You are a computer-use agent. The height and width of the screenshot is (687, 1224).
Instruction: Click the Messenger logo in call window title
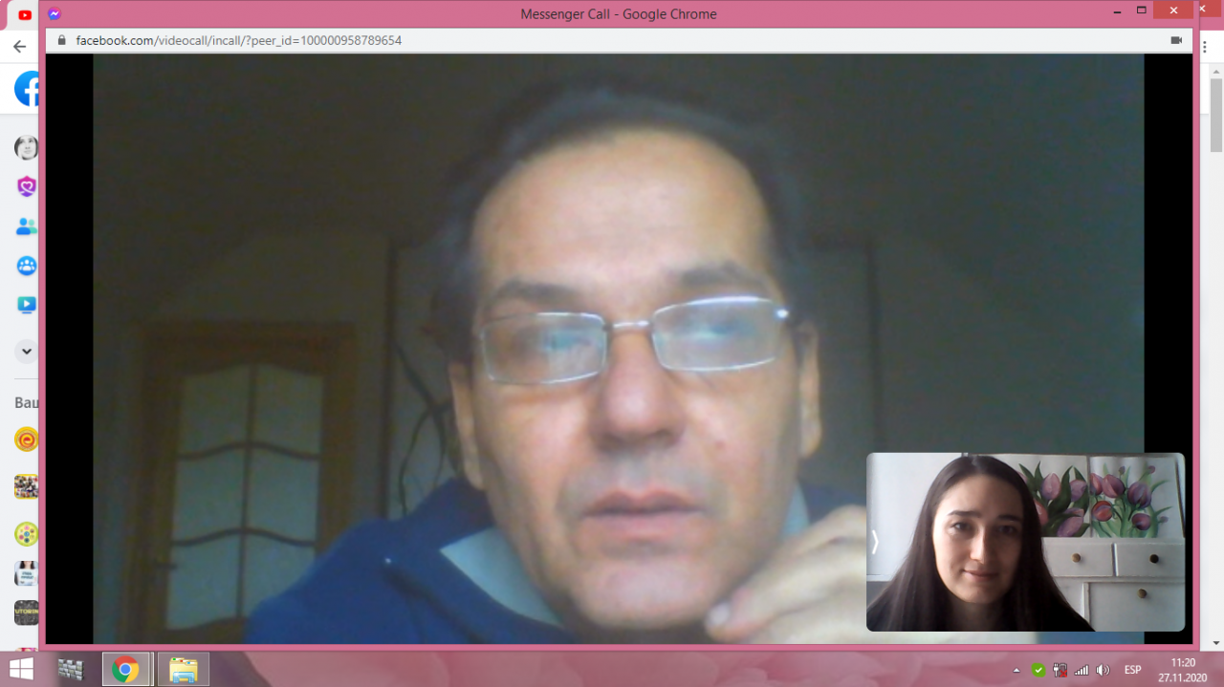pyautogui.click(x=55, y=14)
